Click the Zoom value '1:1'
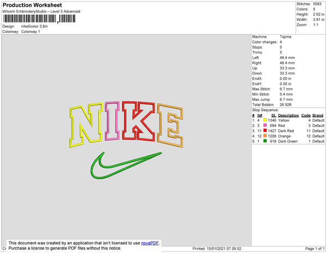Screen dimensions: 327x253 pyautogui.click(x=316, y=25)
